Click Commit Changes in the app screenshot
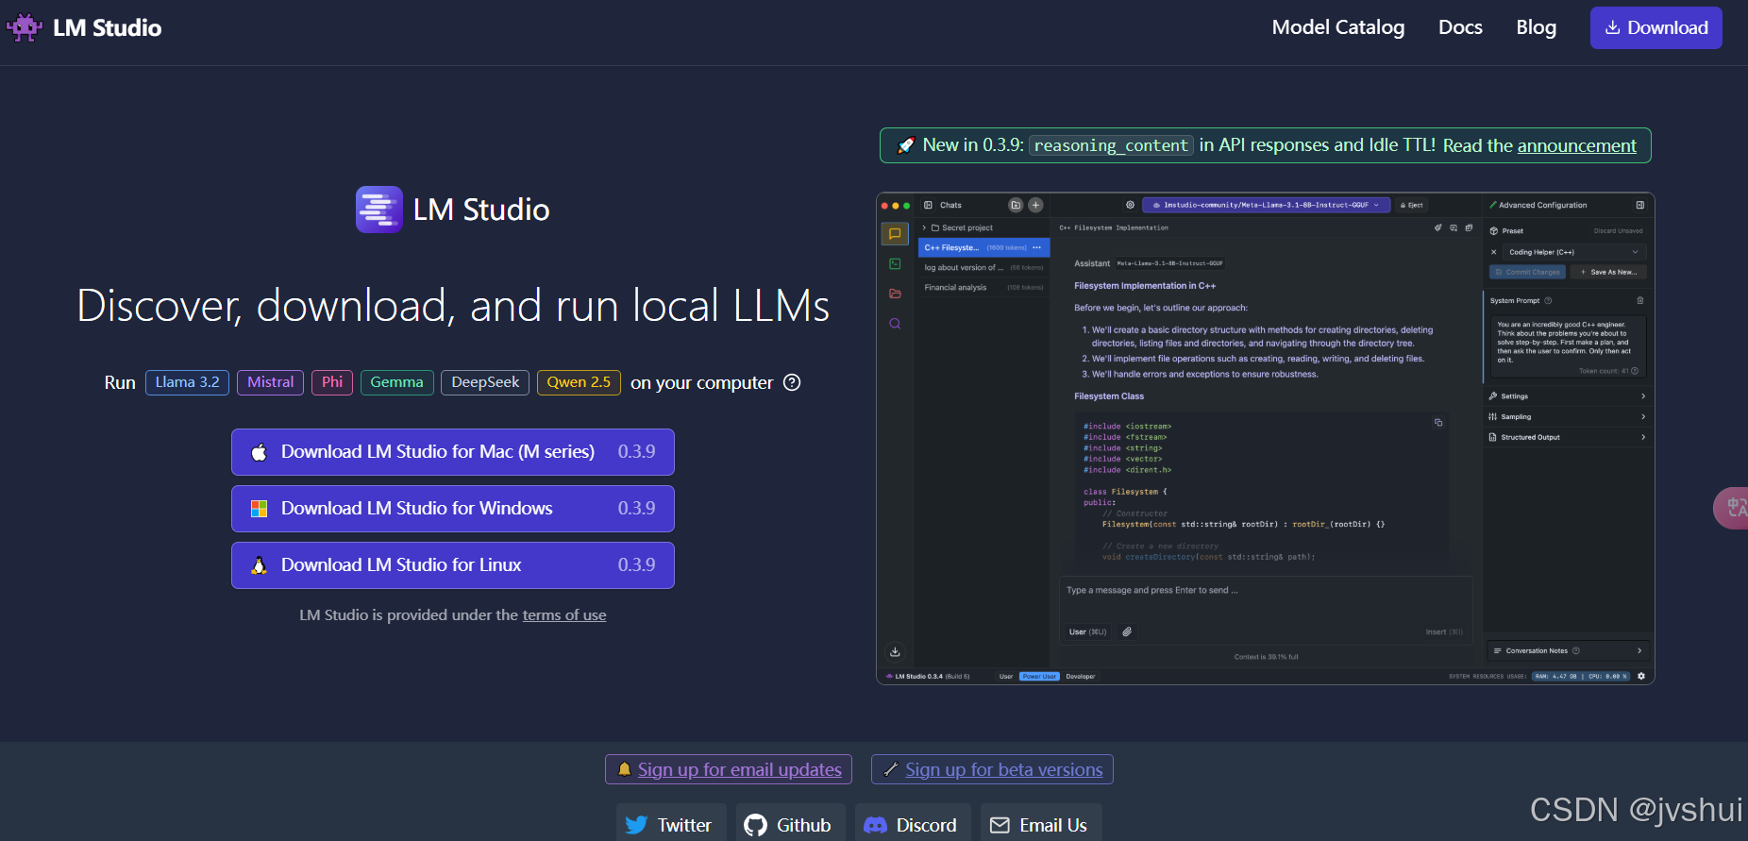The width and height of the screenshot is (1748, 841). (1527, 272)
